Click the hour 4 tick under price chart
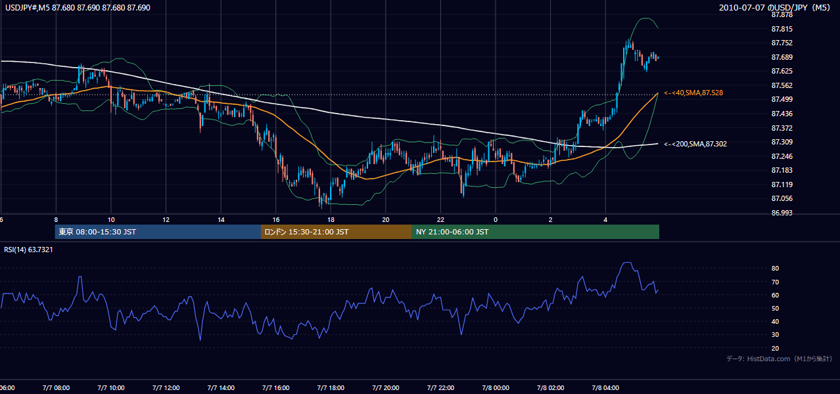The width and height of the screenshot is (840, 394). [x=605, y=219]
